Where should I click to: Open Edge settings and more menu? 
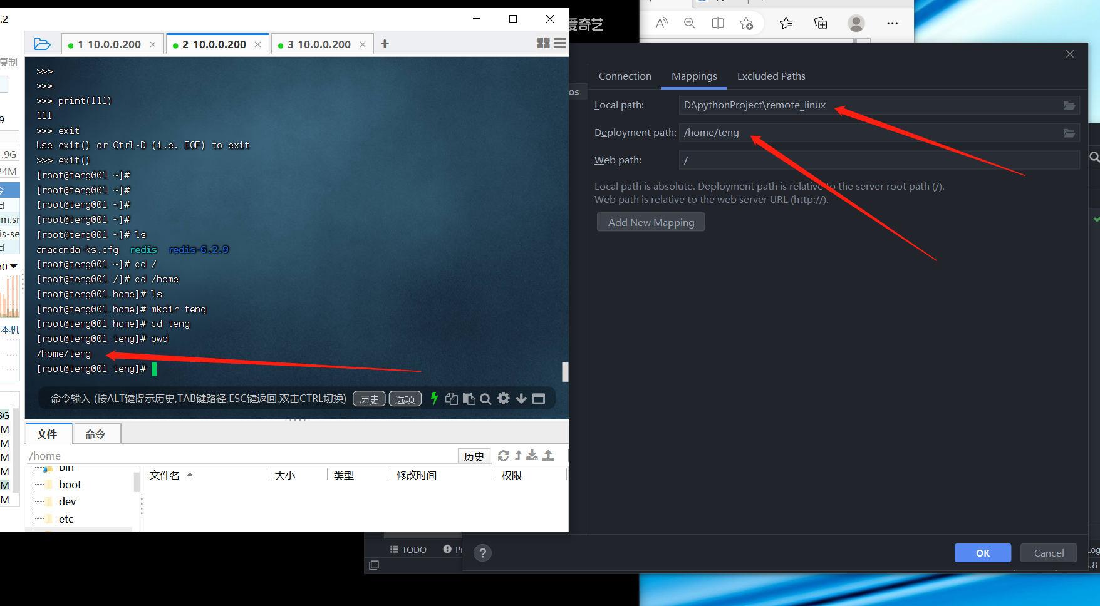tap(893, 23)
